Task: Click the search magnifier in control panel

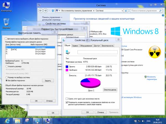Action: point(160,11)
